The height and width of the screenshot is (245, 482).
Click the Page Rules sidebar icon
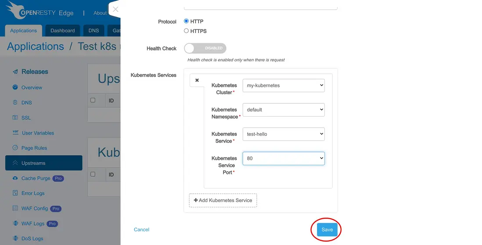[15, 148]
